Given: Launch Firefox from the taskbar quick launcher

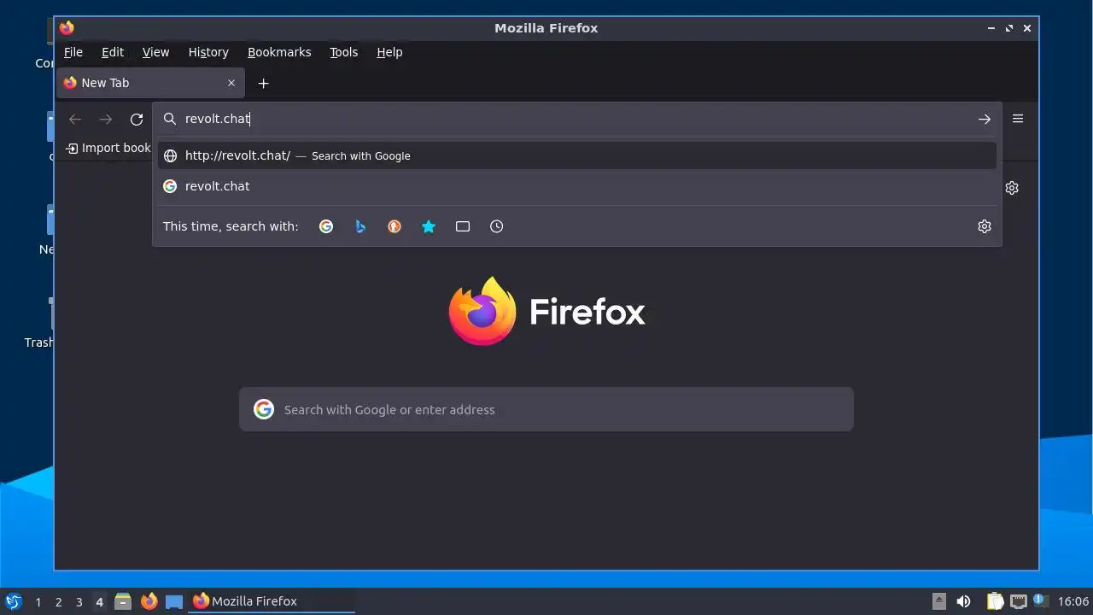Looking at the screenshot, I should 149,601.
